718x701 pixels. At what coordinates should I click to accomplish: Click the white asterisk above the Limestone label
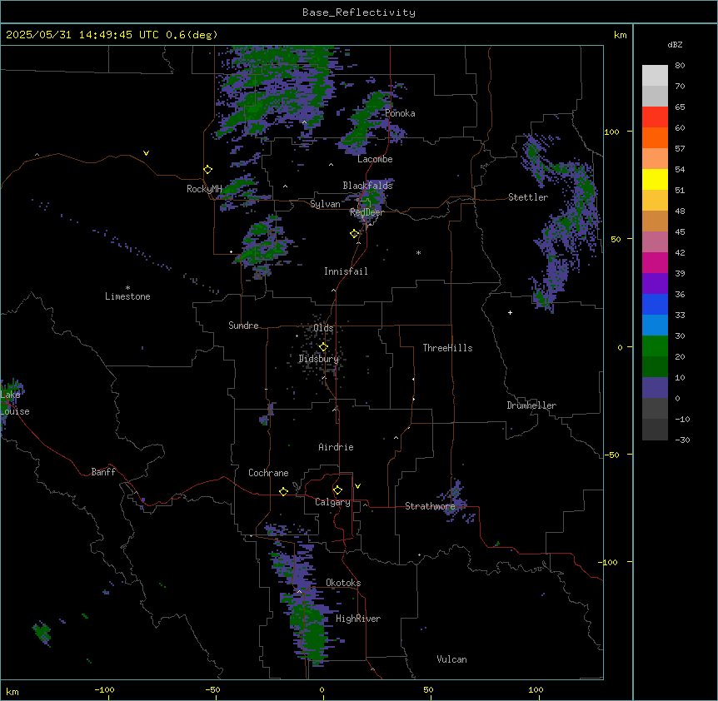point(127,287)
